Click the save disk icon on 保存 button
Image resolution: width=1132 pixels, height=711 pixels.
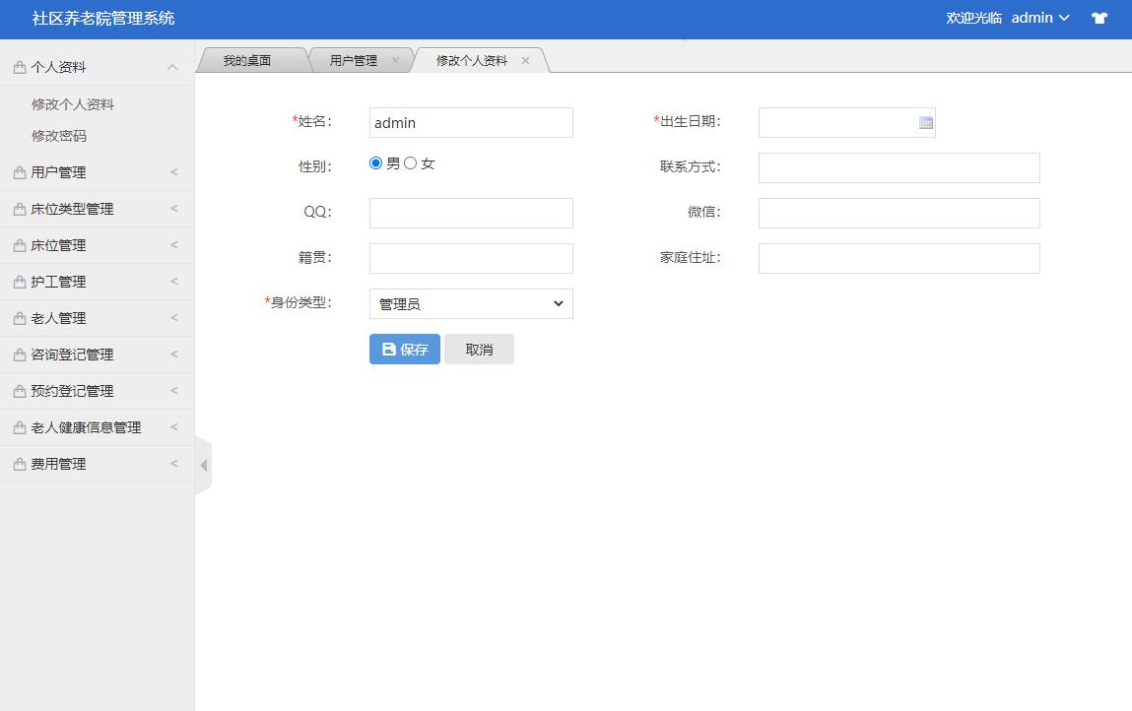387,349
